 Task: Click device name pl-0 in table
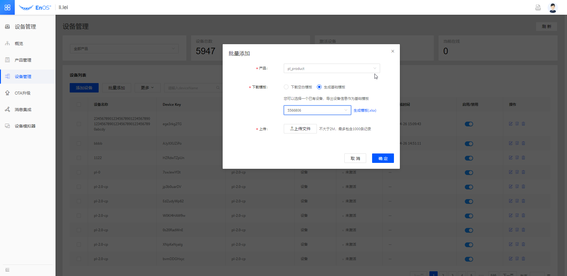(97, 172)
